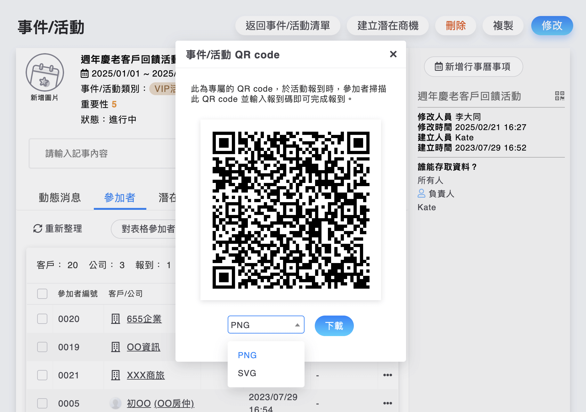The width and height of the screenshot is (586, 412).
Task: Switch to the 參加者 tab
Action: click(120, 198)
